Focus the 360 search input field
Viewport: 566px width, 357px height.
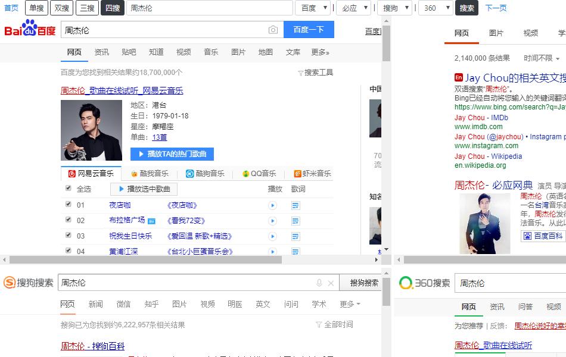511,283
